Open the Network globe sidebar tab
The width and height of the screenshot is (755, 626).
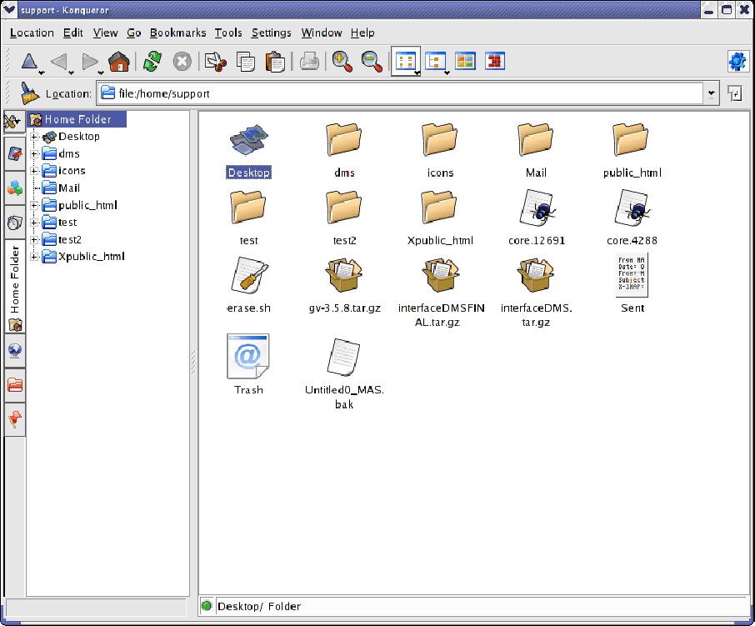tap(15, 350)
